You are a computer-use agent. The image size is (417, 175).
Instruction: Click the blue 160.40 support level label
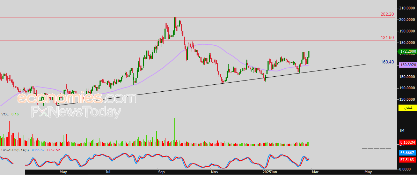point(387,62)
